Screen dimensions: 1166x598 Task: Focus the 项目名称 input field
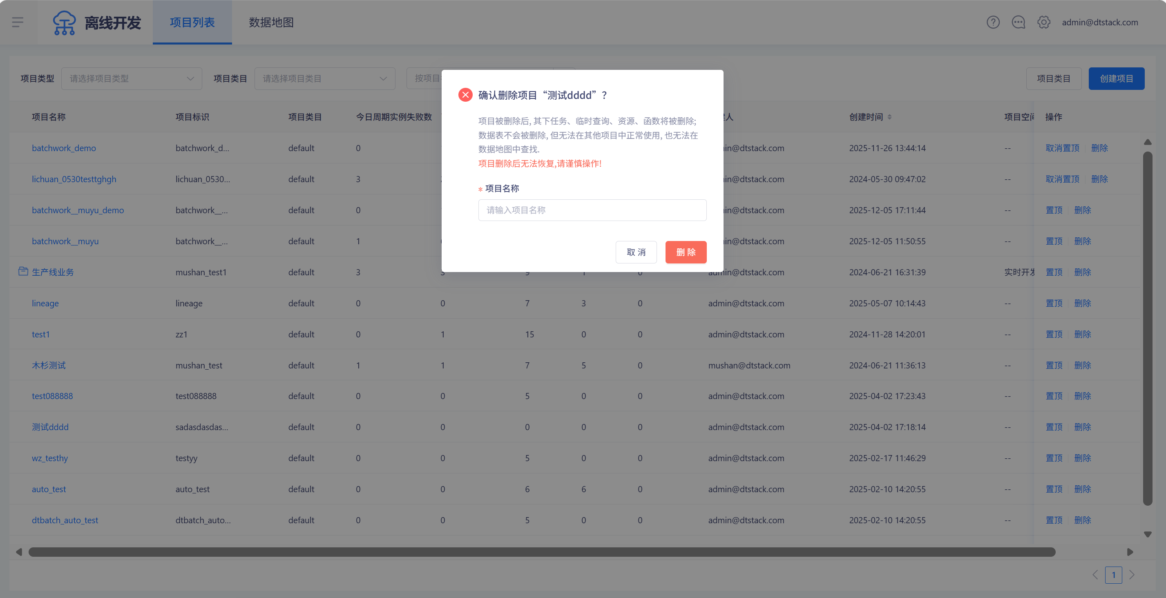(x=592, y=210)
